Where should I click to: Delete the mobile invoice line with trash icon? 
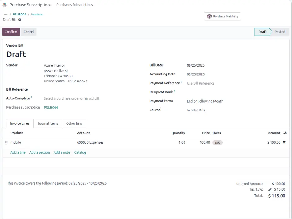coord(284,142)
